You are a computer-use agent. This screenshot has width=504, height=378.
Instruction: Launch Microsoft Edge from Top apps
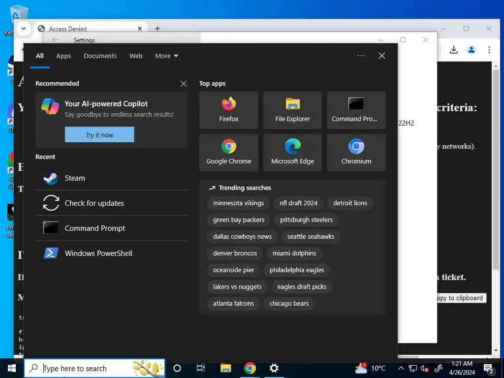point(292,153)
